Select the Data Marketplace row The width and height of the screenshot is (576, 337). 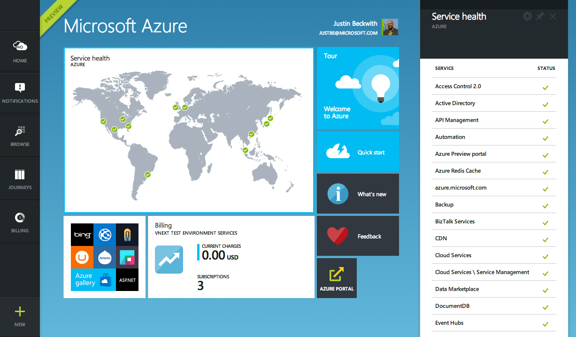(x=494, y=289)
